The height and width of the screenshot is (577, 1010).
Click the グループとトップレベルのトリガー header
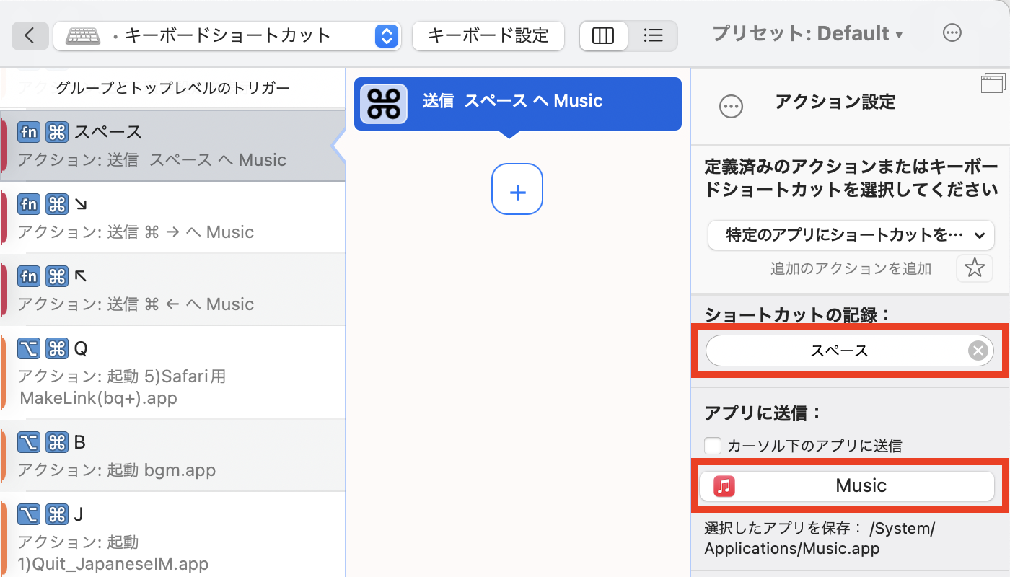(x=173, y=88)
